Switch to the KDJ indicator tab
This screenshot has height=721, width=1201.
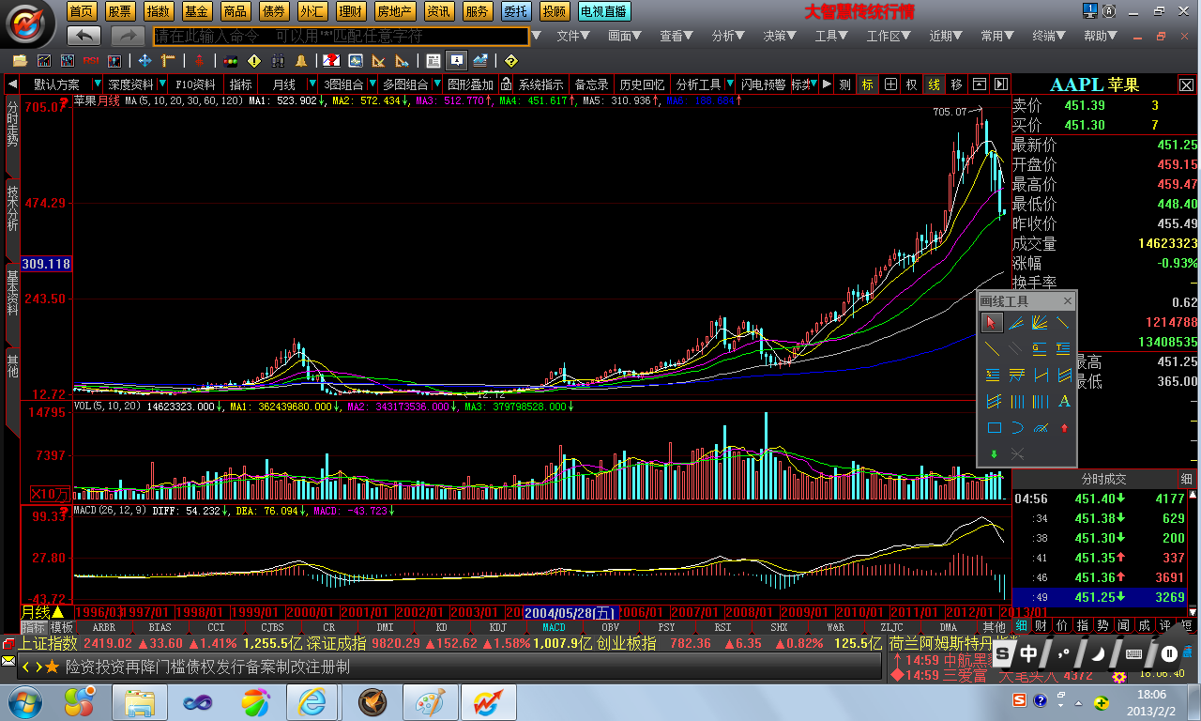[x=498, y=626]
